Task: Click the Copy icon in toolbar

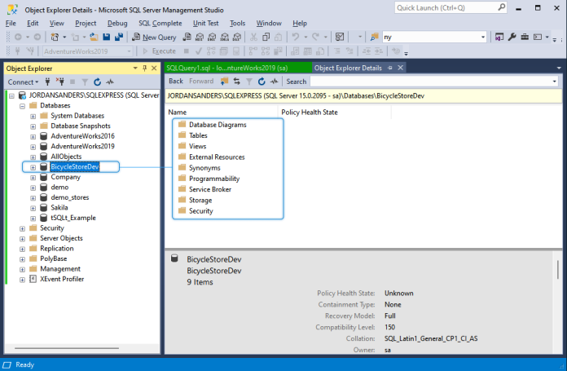Action: (266, 37)
